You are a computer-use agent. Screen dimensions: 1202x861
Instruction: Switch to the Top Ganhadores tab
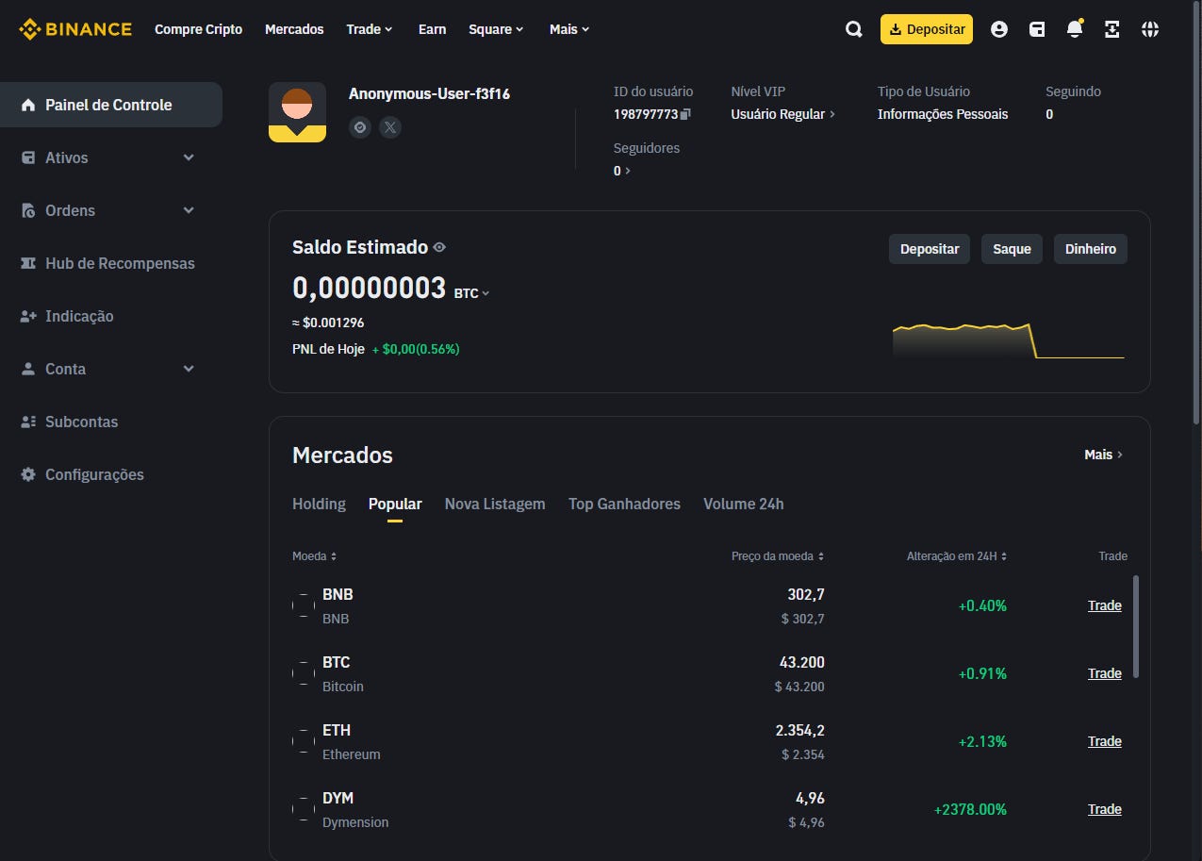pos(624,504)
